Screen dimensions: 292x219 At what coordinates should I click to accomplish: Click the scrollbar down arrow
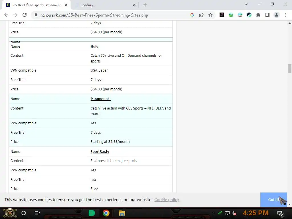pyautogui.click(x=289, y=204)
